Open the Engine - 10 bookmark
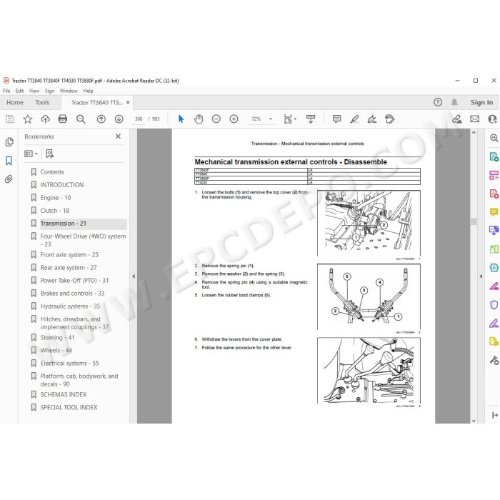 (56, 198)
